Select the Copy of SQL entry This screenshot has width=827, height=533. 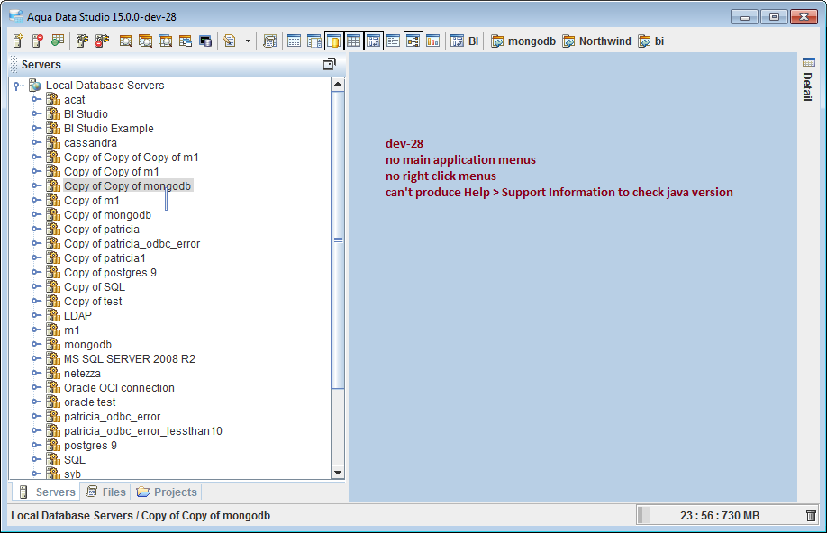tap(95, 287)
